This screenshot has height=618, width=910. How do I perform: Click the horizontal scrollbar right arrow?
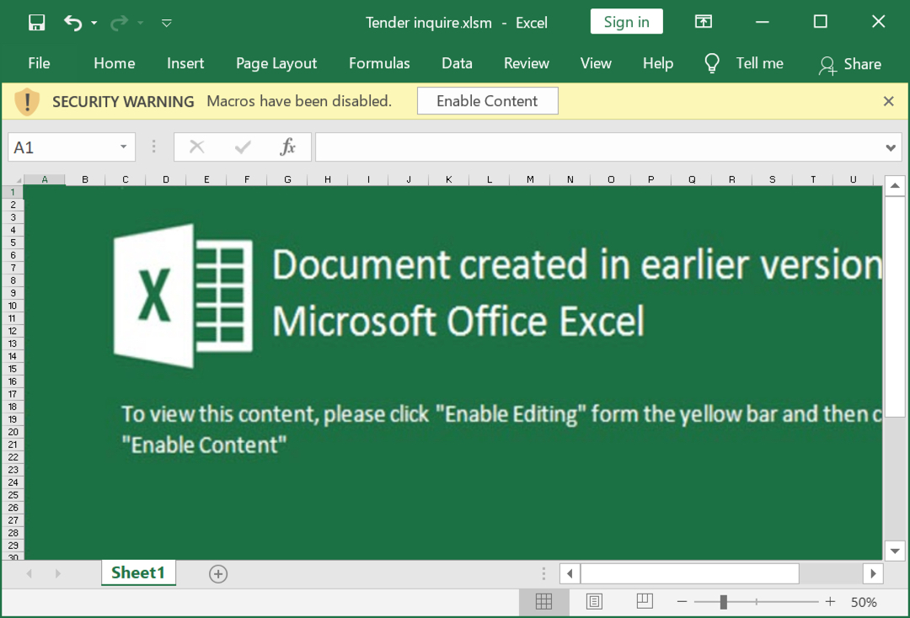pos(873,574)
